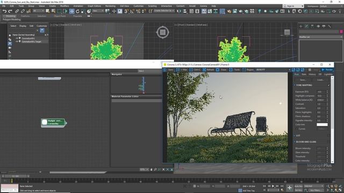Click the Render button in Corona window

(327, 70)
